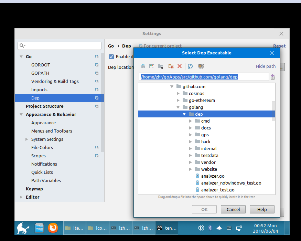The width and height of the screenshot is (301, 241).
Task: Expand the cosmos folder
Action: click(178, 94)
